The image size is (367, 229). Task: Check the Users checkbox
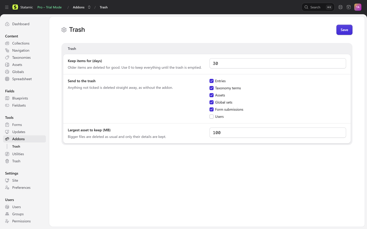[212, 117]
